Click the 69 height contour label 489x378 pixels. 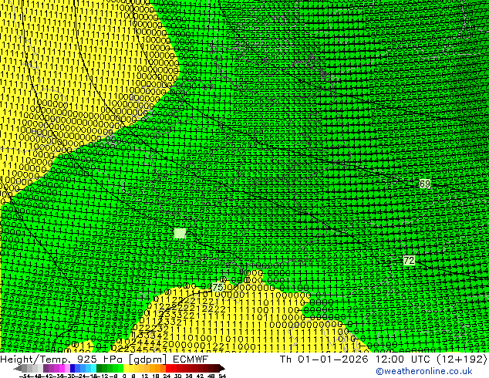coord(425,184)
